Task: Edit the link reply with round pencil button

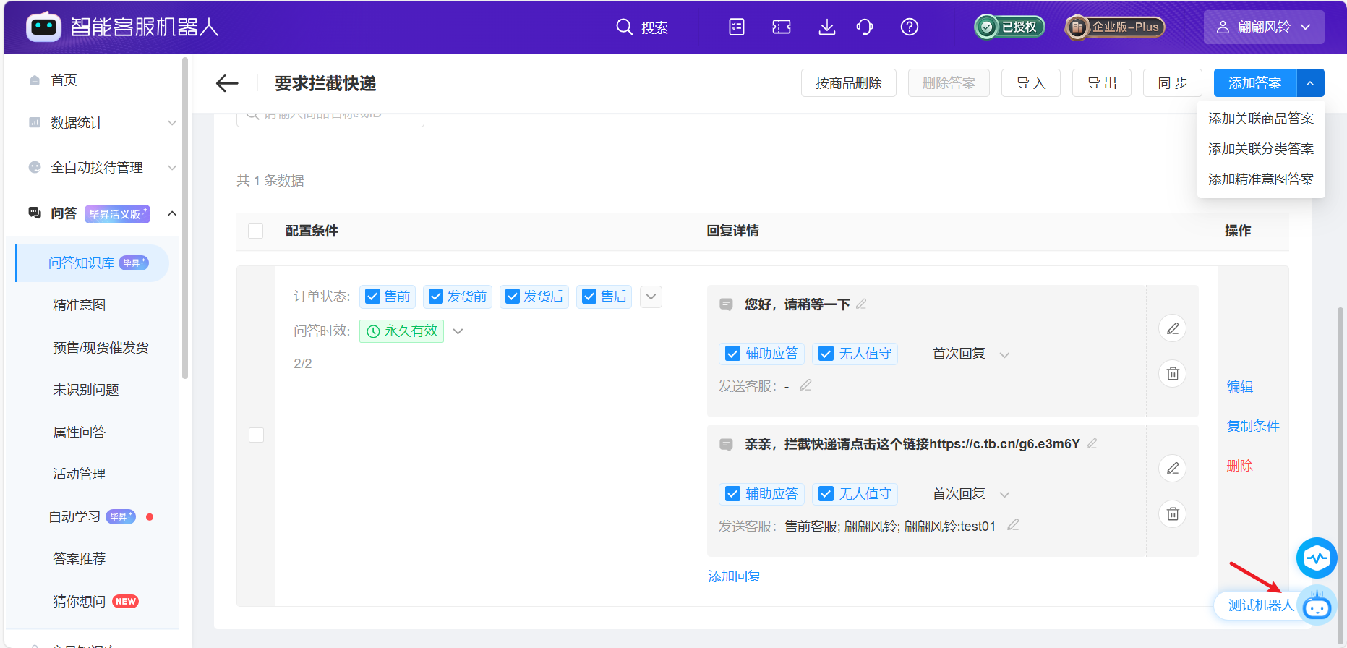Action: [x=1173, y=468]
